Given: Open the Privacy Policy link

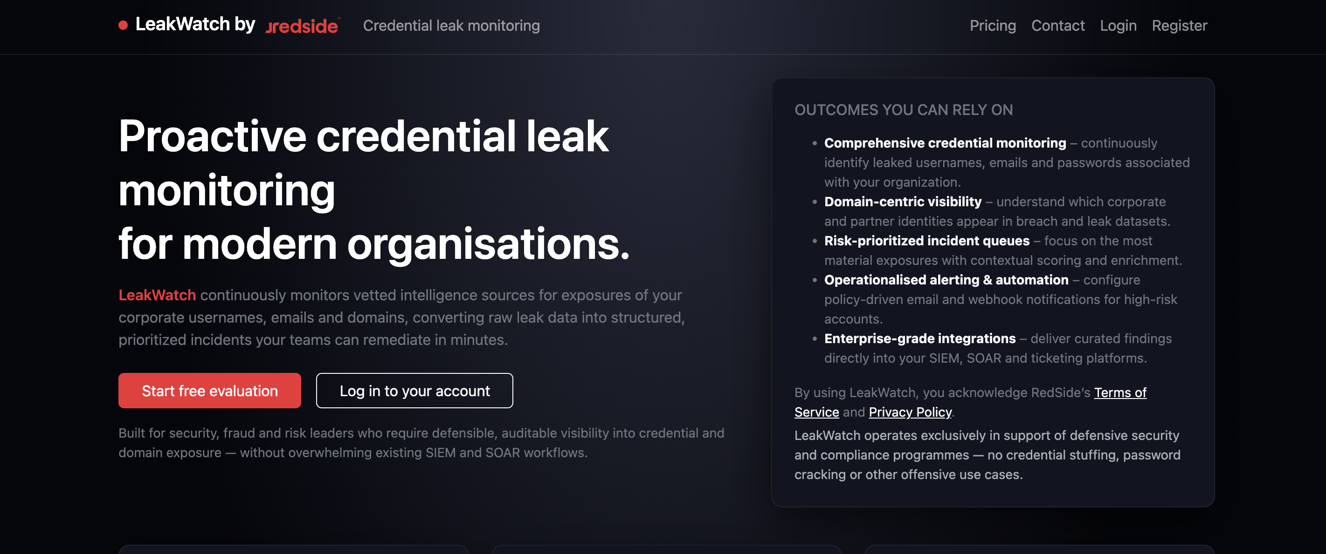Looking at the screenshot, I should click(910, 412).
